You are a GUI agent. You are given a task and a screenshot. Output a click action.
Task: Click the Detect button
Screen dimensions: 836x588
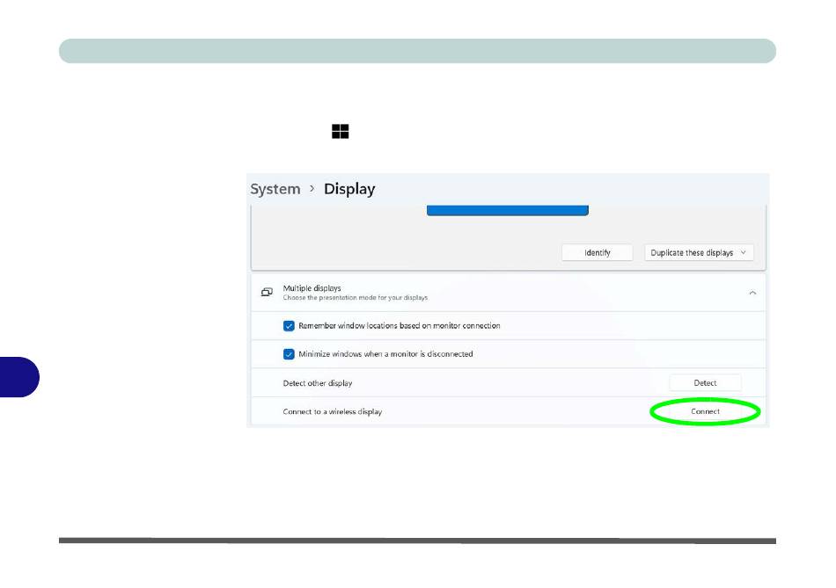pyautogui.click(x=705, y=383)
